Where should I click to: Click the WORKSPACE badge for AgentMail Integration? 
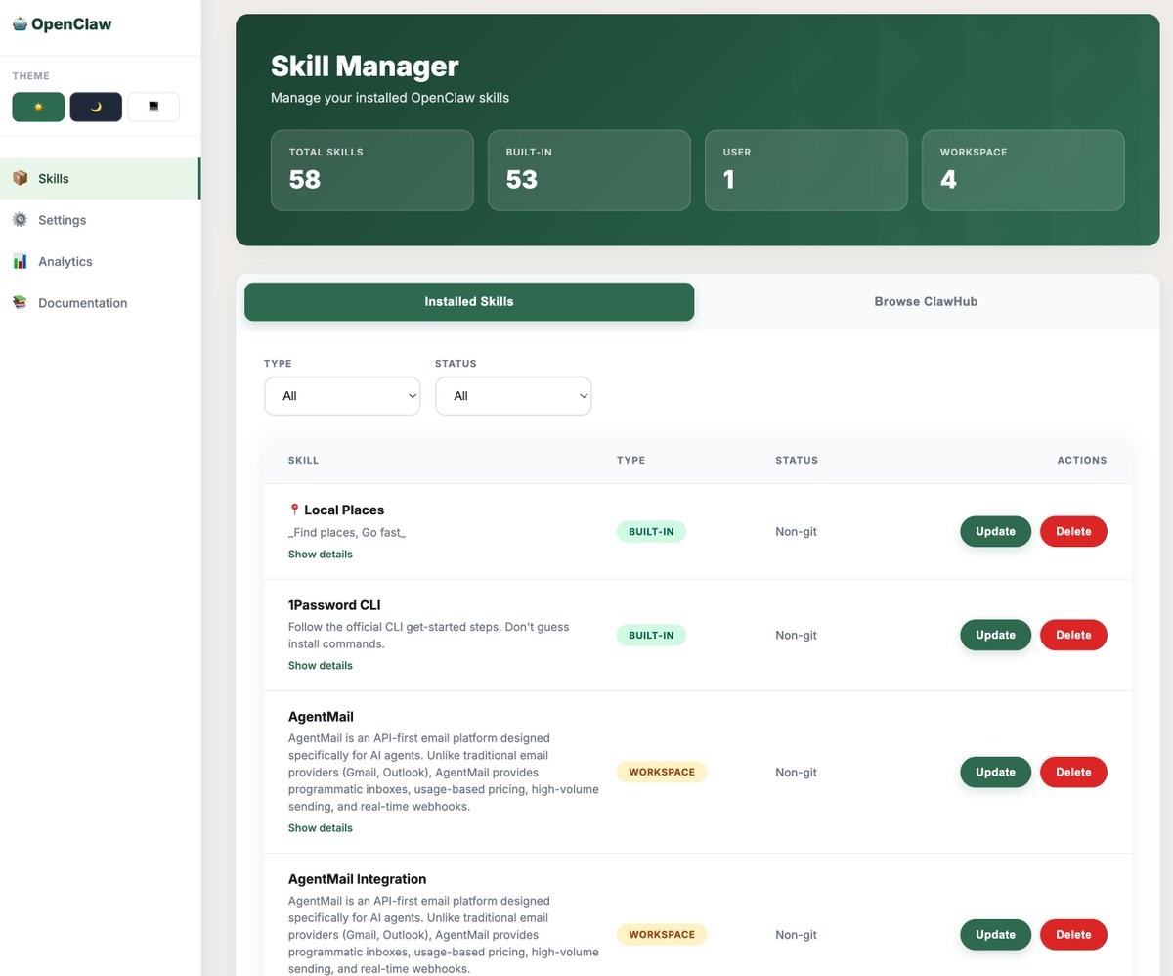pyautogui.click(x=662, y=935)
